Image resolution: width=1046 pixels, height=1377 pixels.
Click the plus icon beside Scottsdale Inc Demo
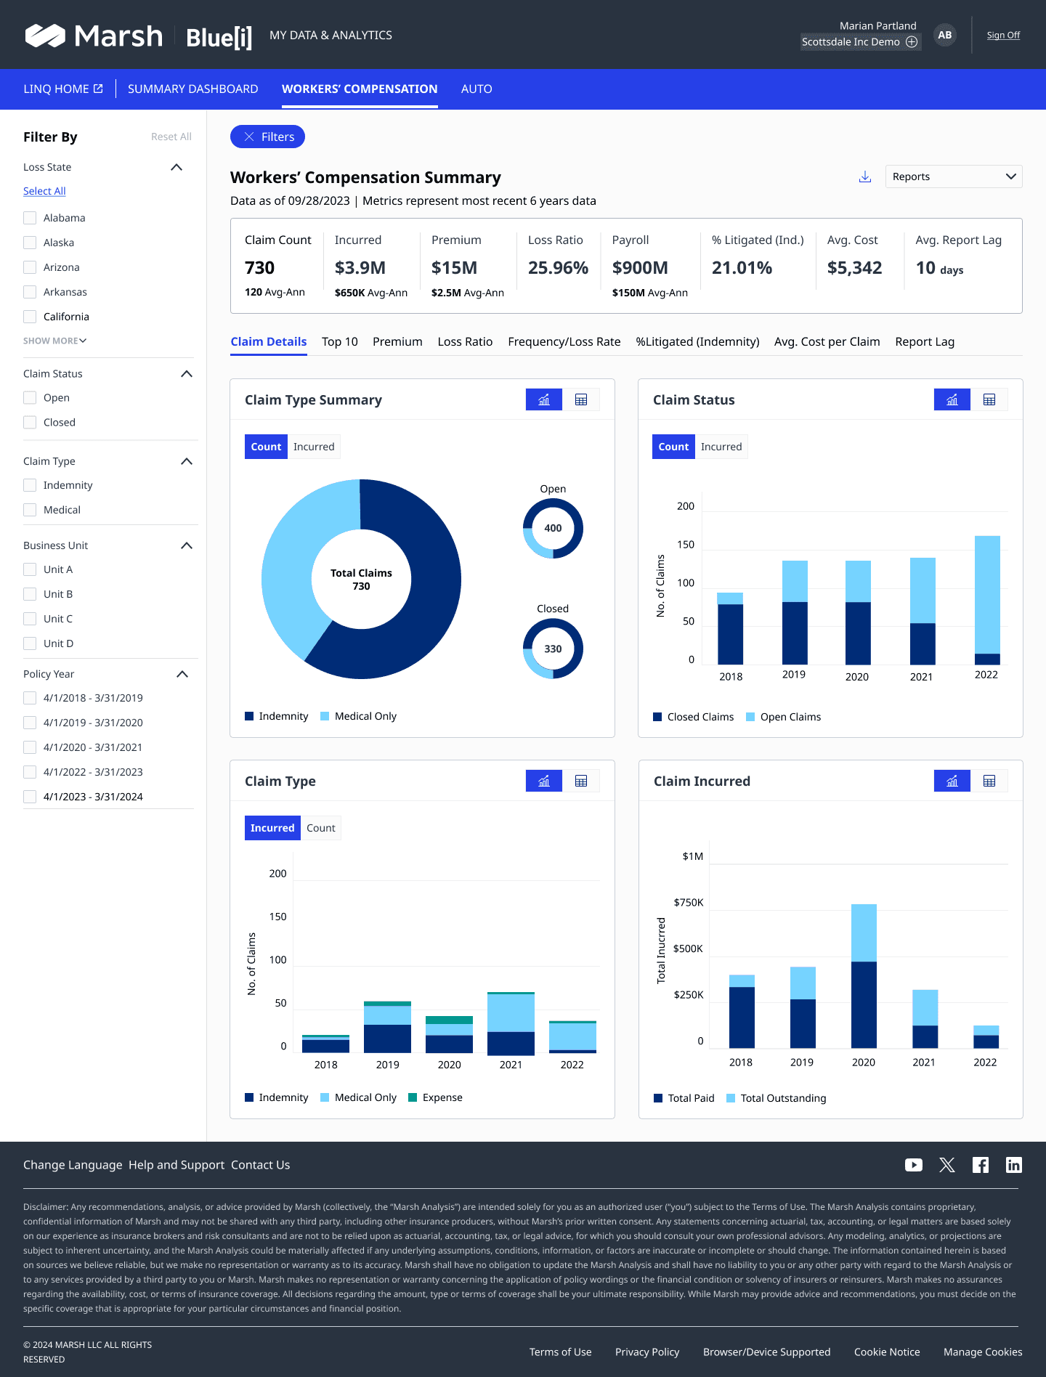tap(912, 42)
